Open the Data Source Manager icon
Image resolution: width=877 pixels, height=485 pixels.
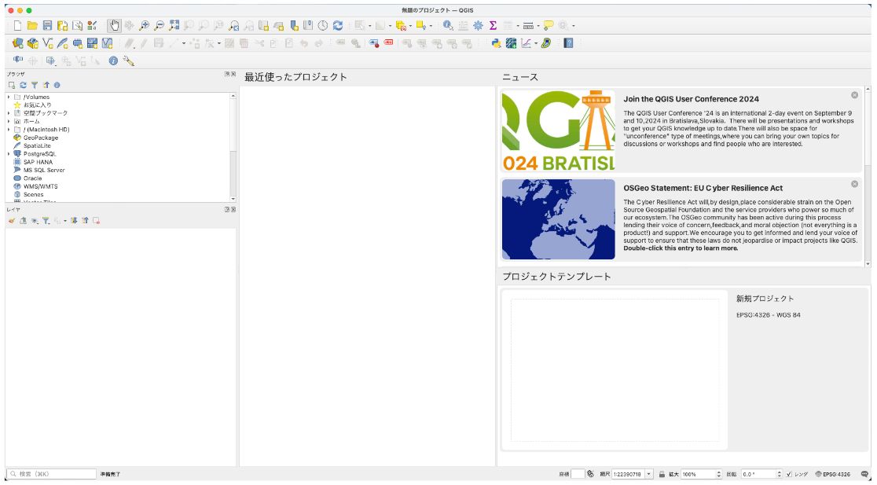tap(18, 43)
